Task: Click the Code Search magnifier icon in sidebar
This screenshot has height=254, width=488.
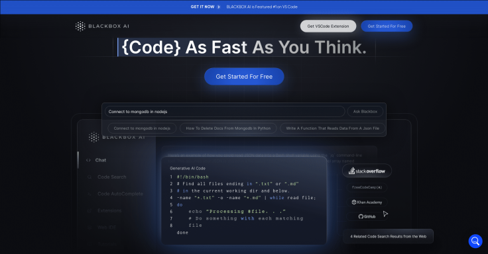Action: click(90, 177)
